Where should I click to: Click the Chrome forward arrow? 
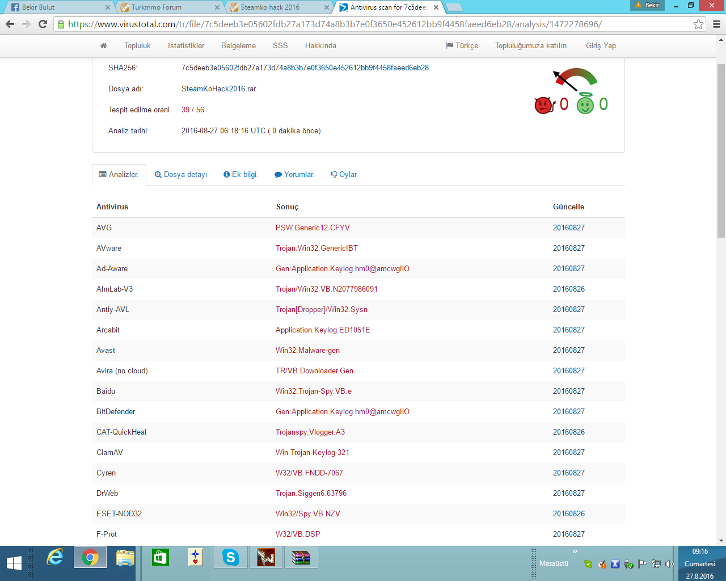26,24
